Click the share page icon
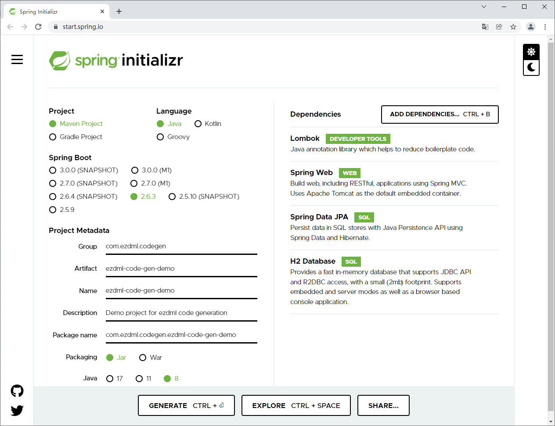This screenshot has width=555, height=426. coord(499,27)
